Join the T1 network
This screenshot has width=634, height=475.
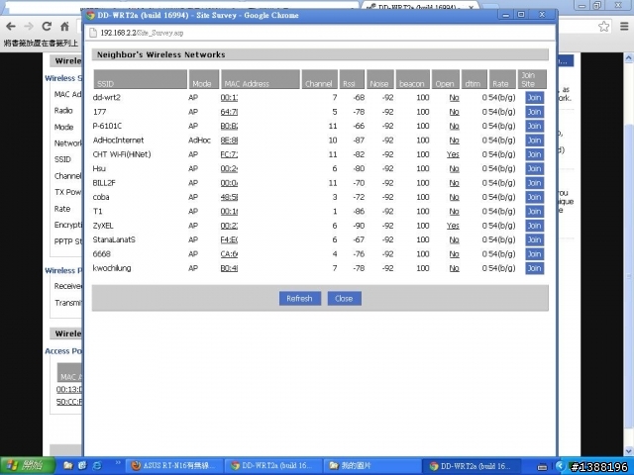coord(534,211)
